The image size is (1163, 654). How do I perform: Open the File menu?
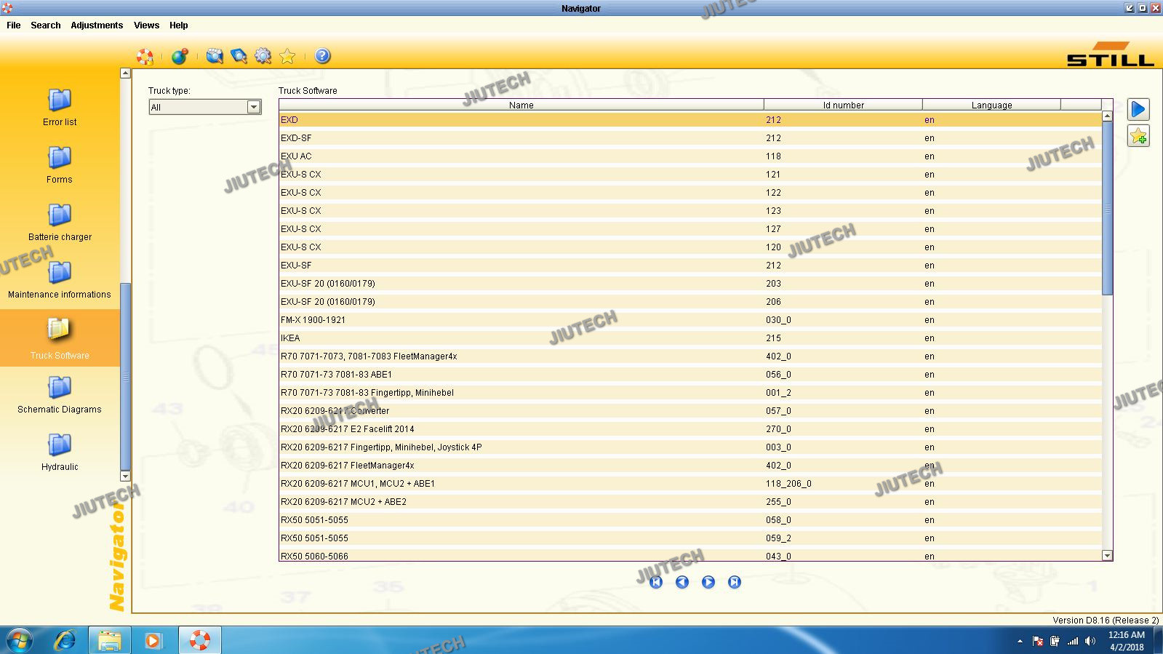point(14,25)
